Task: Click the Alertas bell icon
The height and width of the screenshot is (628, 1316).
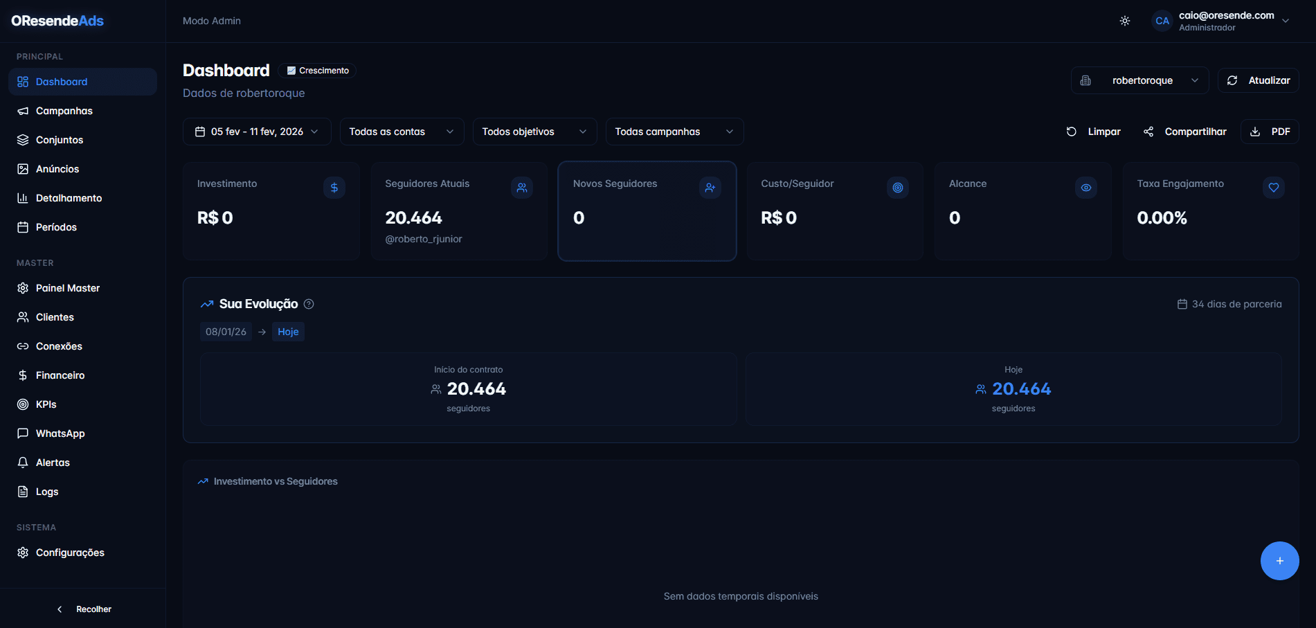Action: [23, 463]
